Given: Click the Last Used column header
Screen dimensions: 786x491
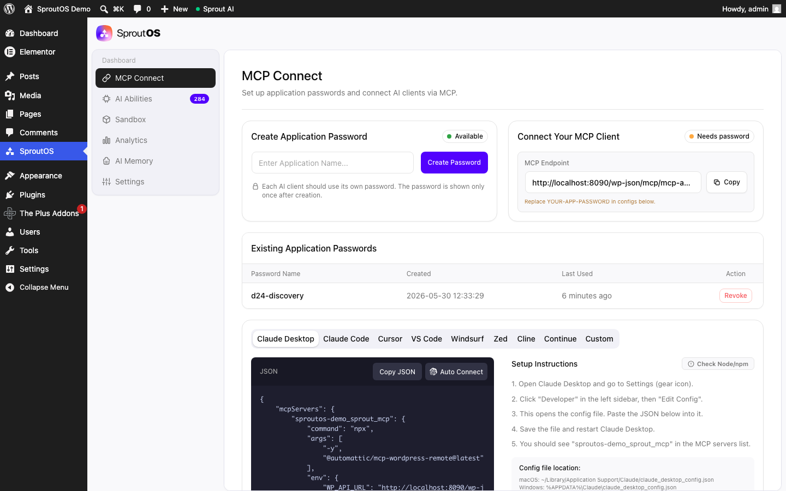Looking at the screenshot, I should click(x=577, y=274).
